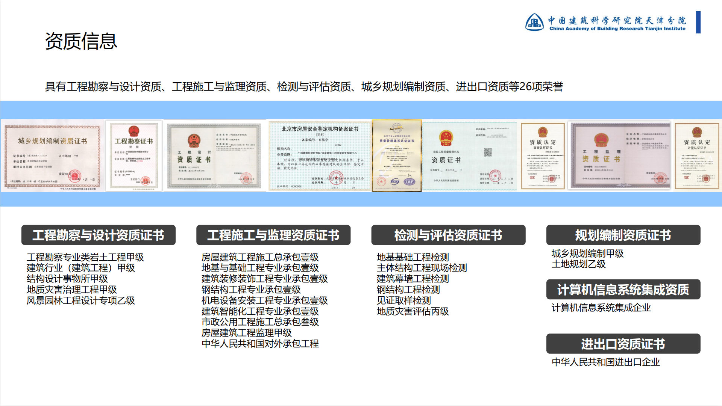Select the gold-framed 质量管理体系认证证书 thumbnail
The image size is (722, 406).
click(x=397, y=155)
